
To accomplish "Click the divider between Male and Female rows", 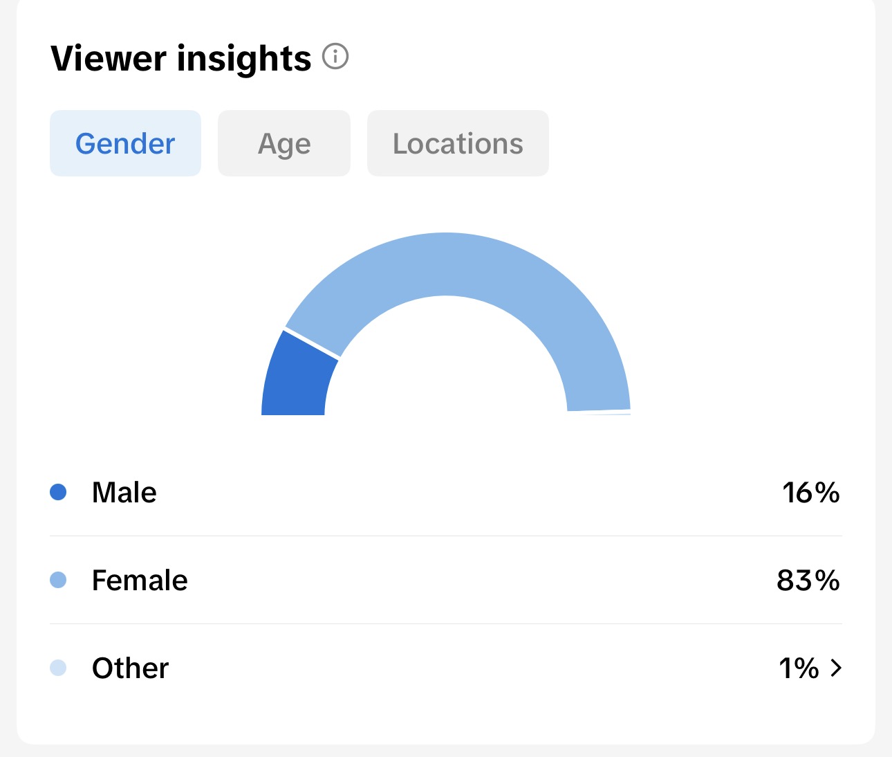I will (x=446, y=536).
